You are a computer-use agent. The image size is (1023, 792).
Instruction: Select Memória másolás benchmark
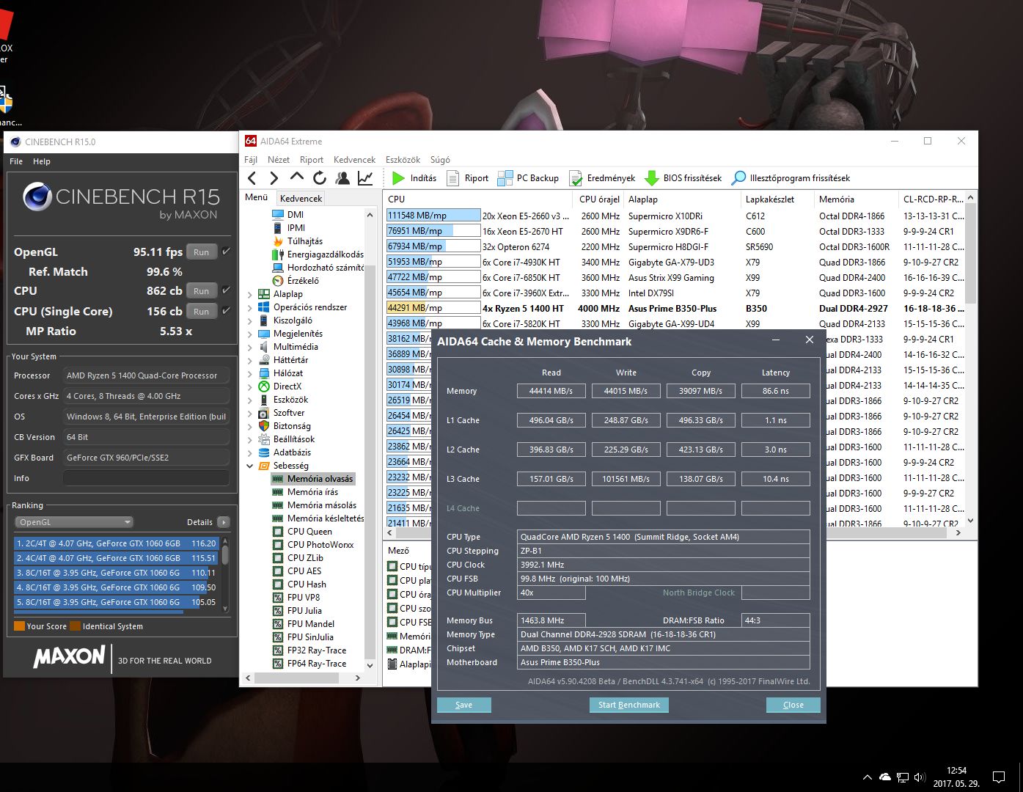(321, 505)
